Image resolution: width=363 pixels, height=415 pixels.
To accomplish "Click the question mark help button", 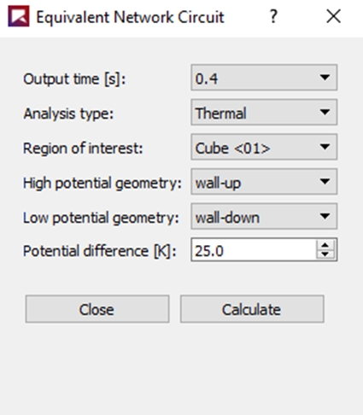I will (273, 16).
